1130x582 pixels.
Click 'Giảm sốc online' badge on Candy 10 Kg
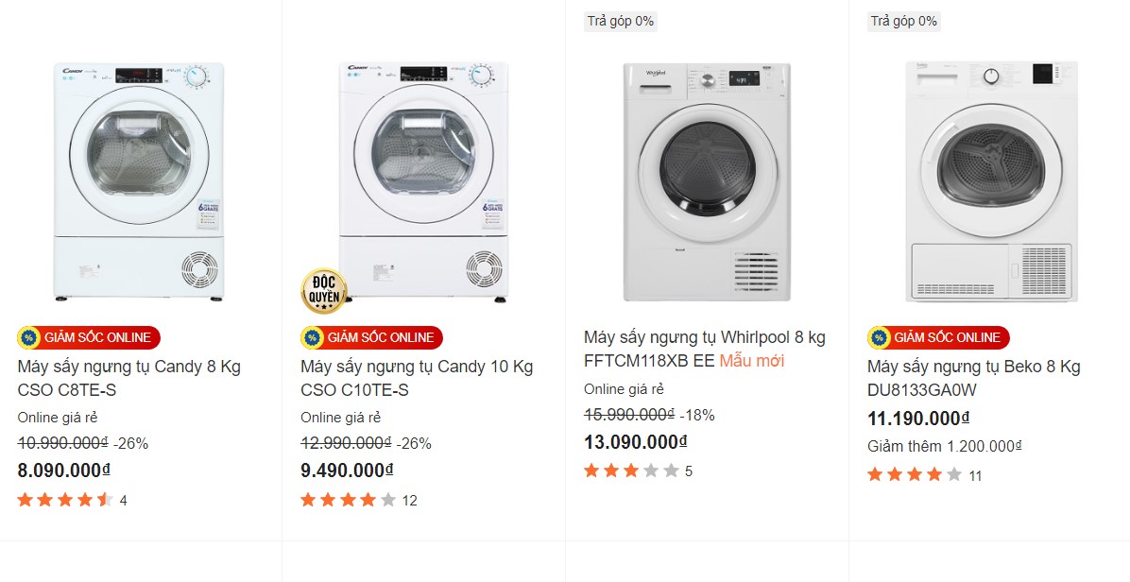point(371,337)
